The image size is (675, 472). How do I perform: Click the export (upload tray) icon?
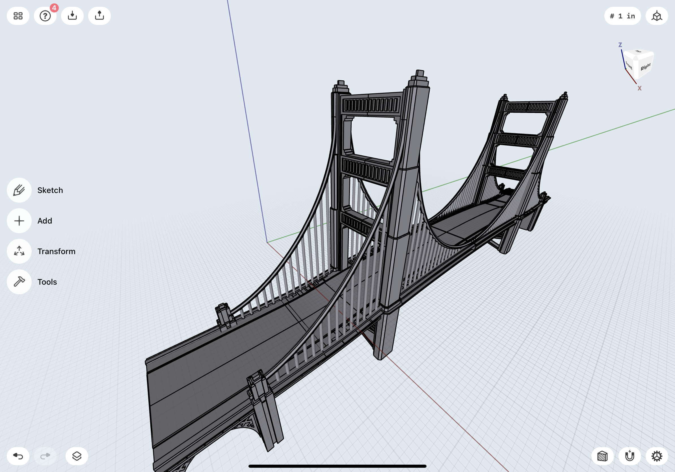tap(99, 16)
